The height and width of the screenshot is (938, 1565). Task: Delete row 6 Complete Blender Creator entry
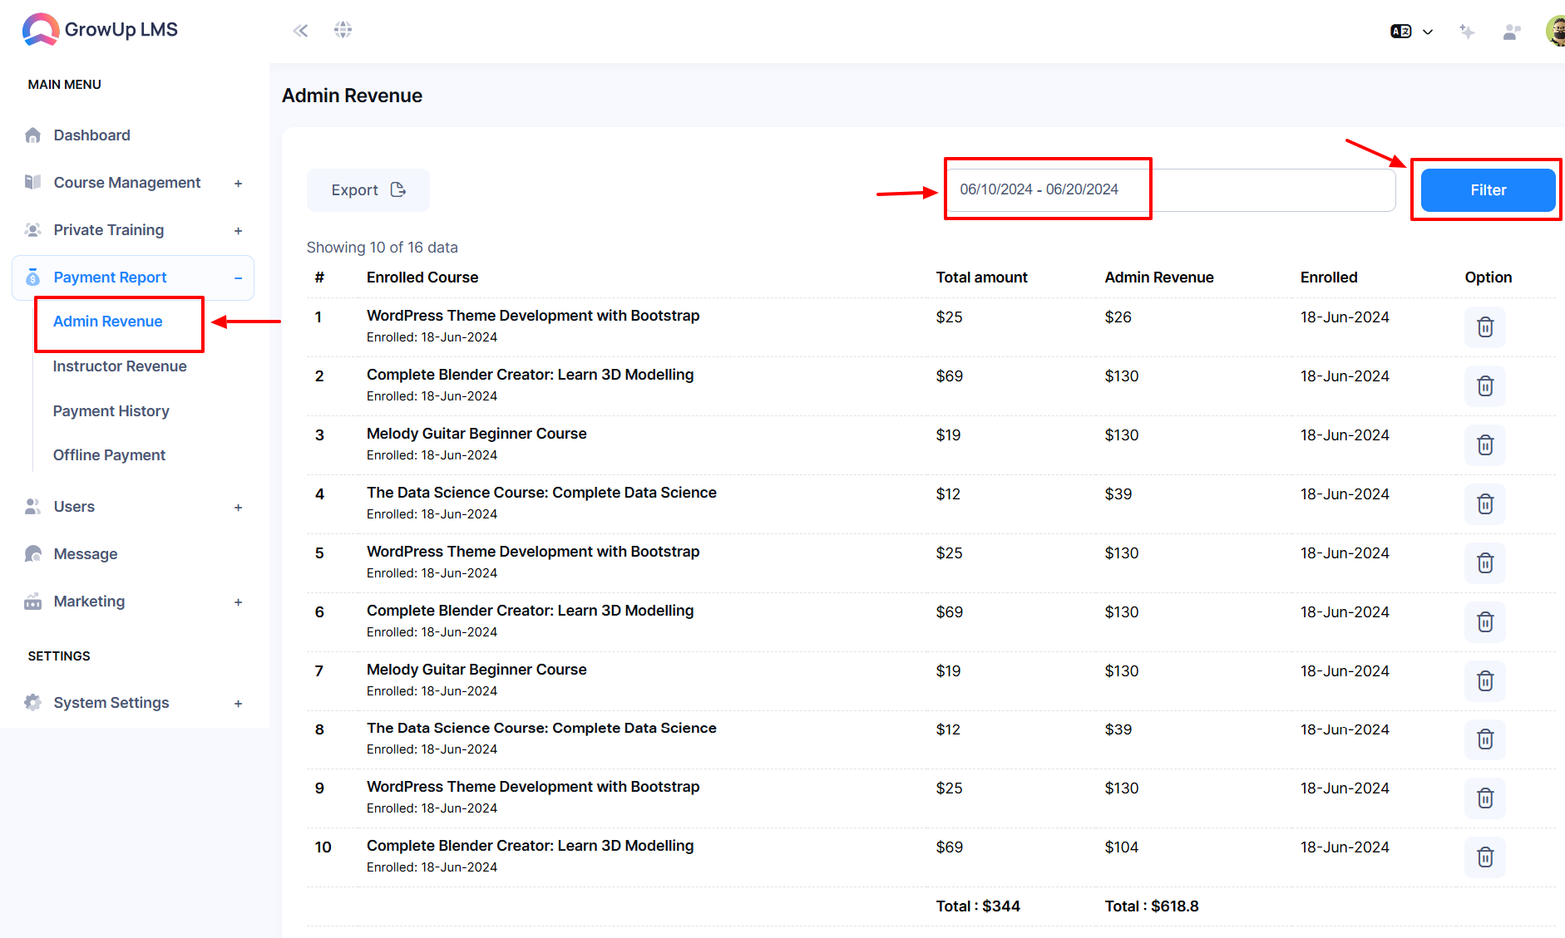1485,622
